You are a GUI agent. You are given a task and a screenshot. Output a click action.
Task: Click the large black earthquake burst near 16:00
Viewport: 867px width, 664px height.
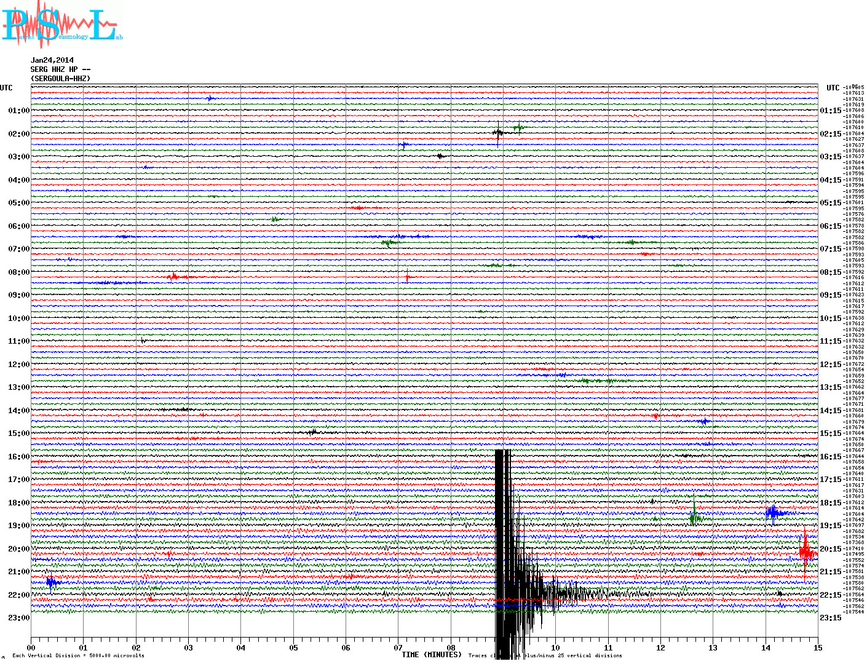coord(503,553)
